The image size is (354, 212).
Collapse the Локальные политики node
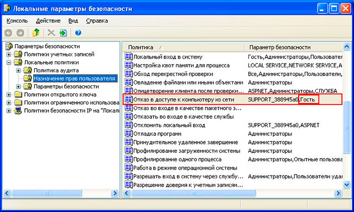pos(9,62)
